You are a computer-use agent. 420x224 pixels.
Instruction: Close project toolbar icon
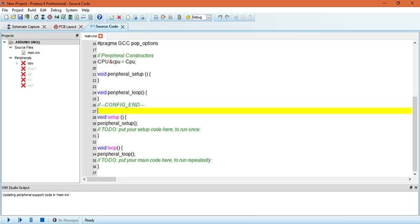click(x=27, y=17)
